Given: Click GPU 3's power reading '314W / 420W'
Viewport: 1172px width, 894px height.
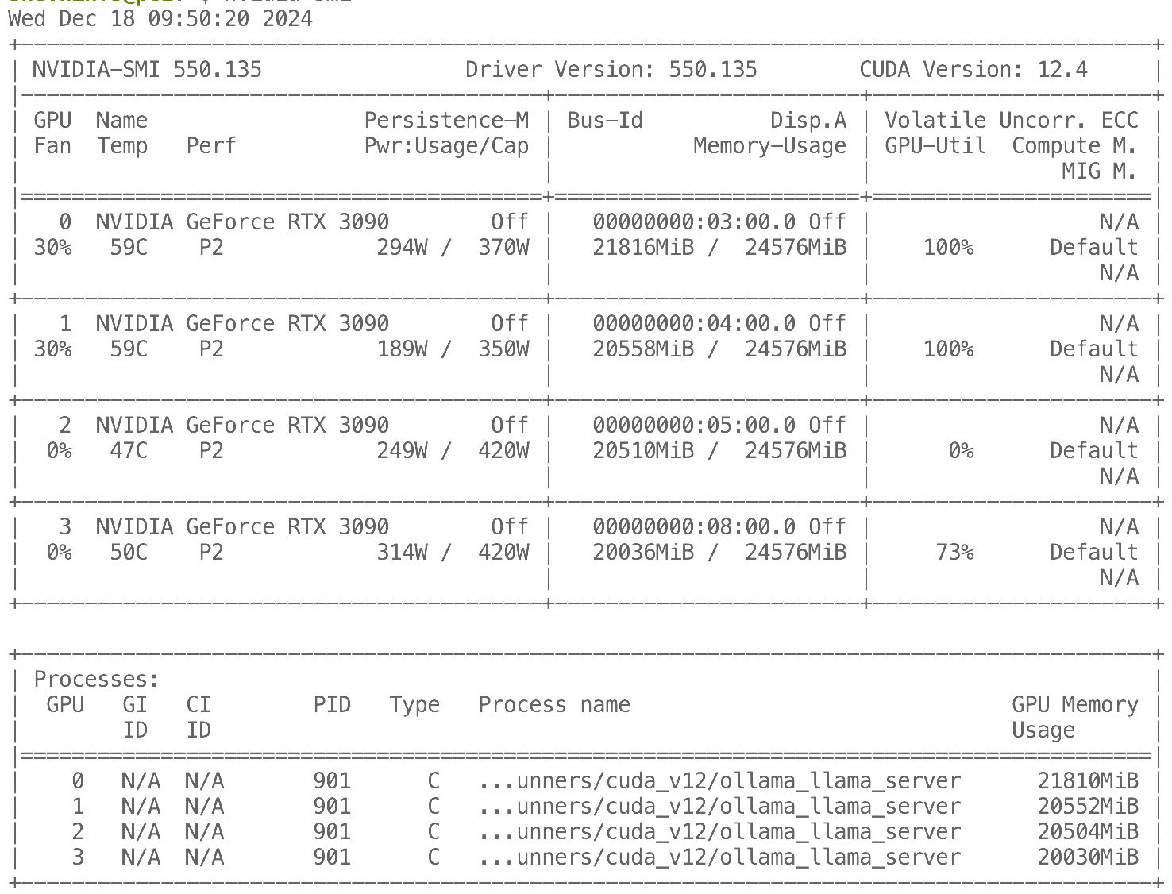Looking at the screenshot, I should (452, 553).
